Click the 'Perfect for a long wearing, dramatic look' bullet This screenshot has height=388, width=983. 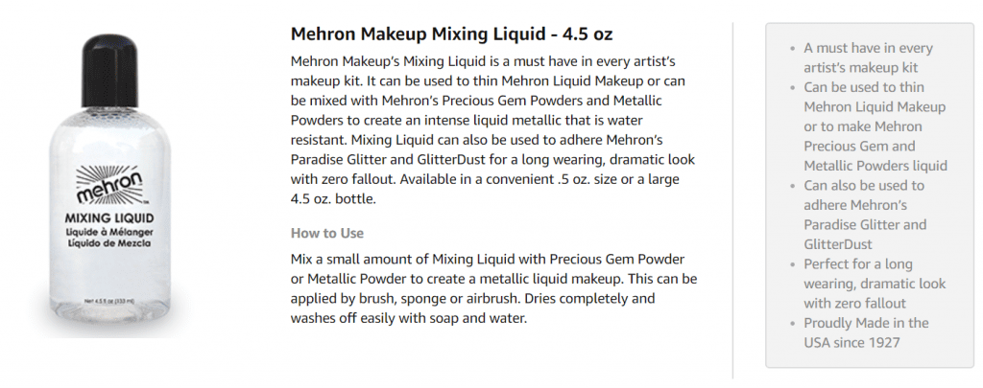click(x=874, y=284)
